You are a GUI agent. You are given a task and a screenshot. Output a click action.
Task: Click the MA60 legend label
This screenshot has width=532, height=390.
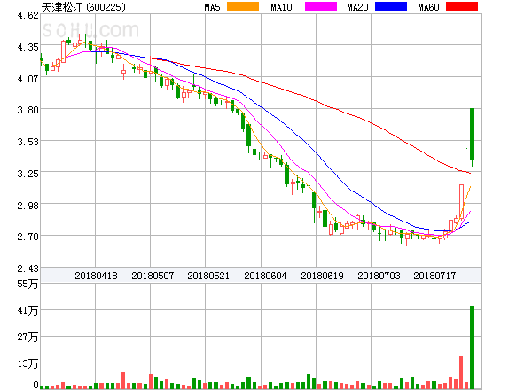pyautogui.click(x=428, y=7)
